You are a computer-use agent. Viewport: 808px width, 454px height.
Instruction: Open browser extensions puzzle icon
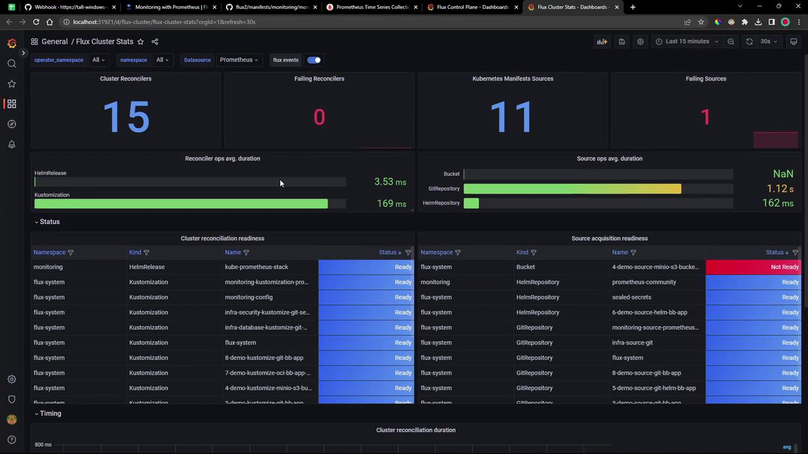tap(745, 22)
